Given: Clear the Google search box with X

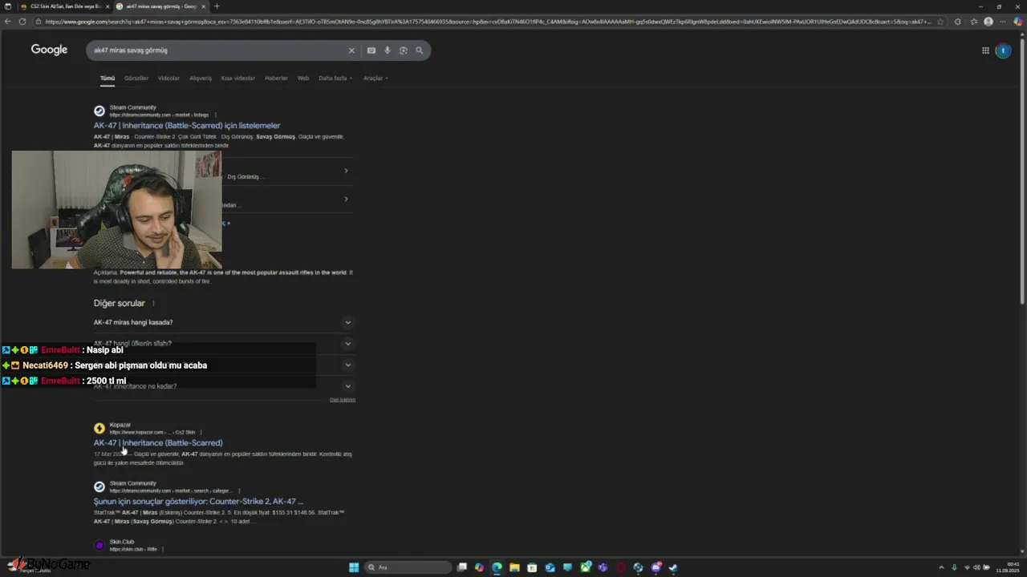Looking at the screenshot, I should [x=351, y=50].
